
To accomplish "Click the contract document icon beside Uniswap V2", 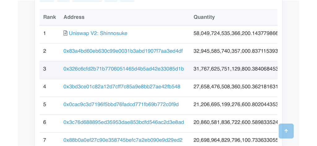I will click(65, 33).
